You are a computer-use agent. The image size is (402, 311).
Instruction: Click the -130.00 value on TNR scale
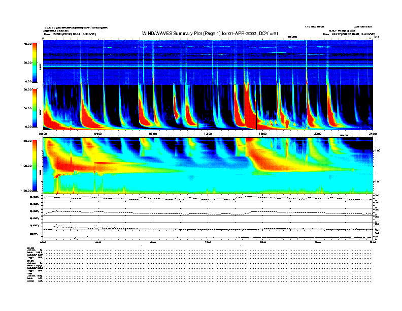[x=26, y=166]
